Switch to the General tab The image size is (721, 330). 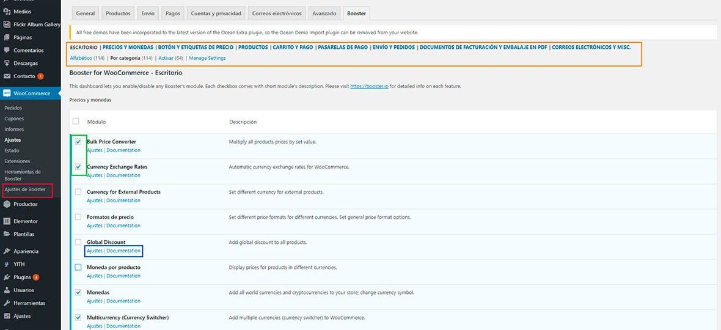pyautogui.click(x=86, y=13)
